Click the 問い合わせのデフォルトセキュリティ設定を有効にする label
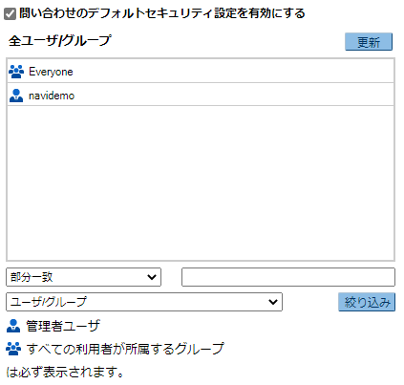Image resolution: width=404 pixels, height=385 pixels. [x=162, y=13]
